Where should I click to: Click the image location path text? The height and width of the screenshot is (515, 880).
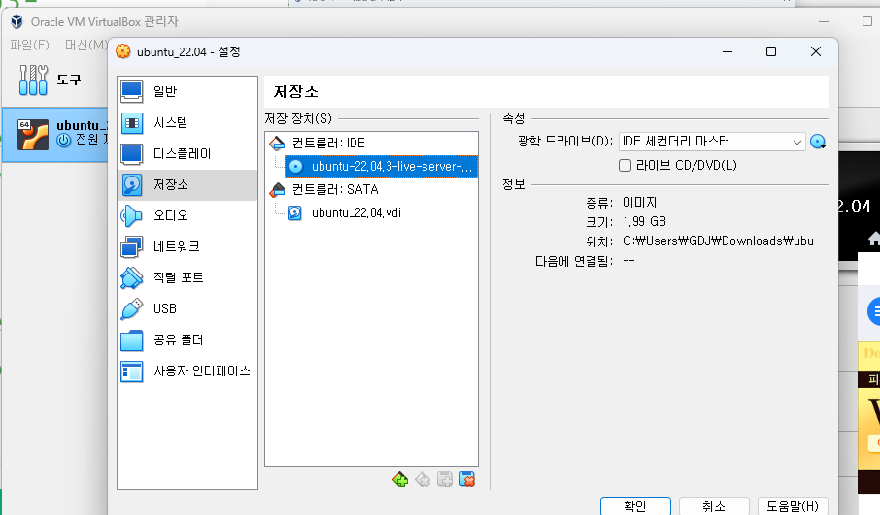coord(724,241)
